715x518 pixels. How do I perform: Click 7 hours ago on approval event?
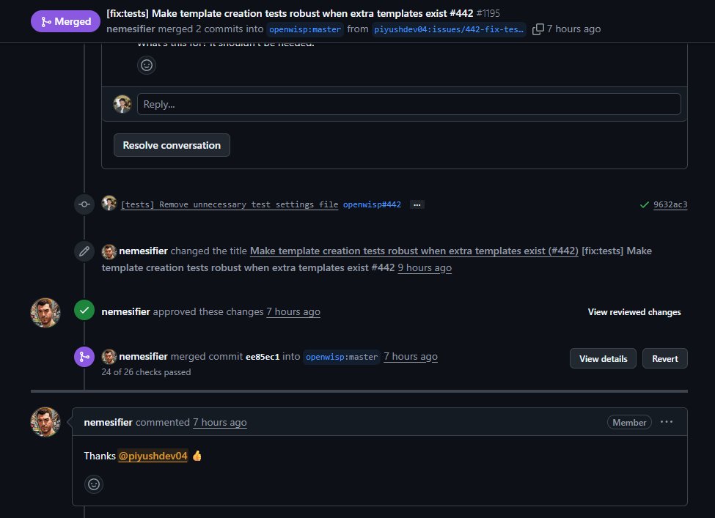(x=293, y=312)
